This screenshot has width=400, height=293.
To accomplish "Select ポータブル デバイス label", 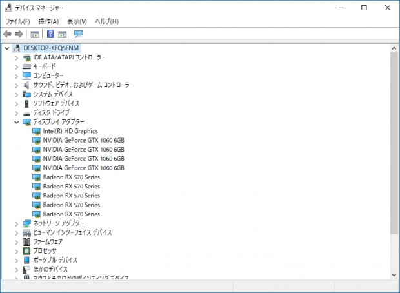I will (55, 260).
